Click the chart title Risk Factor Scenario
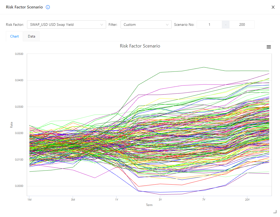The height and width of the screenshot is (217, 280). [x=140, y=46]
